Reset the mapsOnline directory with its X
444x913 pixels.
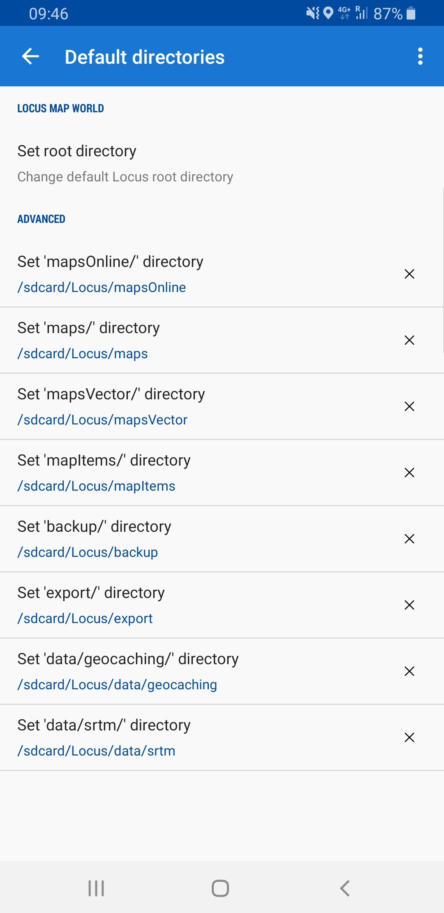[x=409, y=274]
